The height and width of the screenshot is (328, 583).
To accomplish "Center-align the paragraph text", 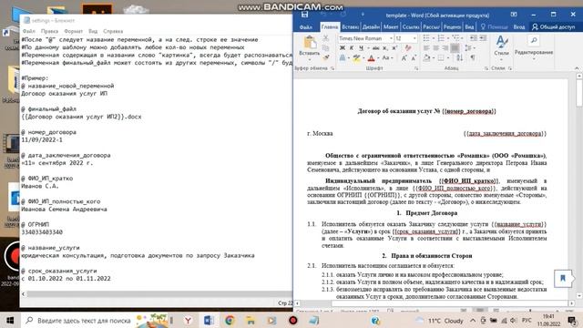I will (435, 48).
